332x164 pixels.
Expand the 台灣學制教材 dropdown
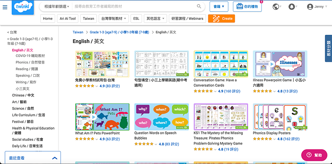click(x=113, y=19)
